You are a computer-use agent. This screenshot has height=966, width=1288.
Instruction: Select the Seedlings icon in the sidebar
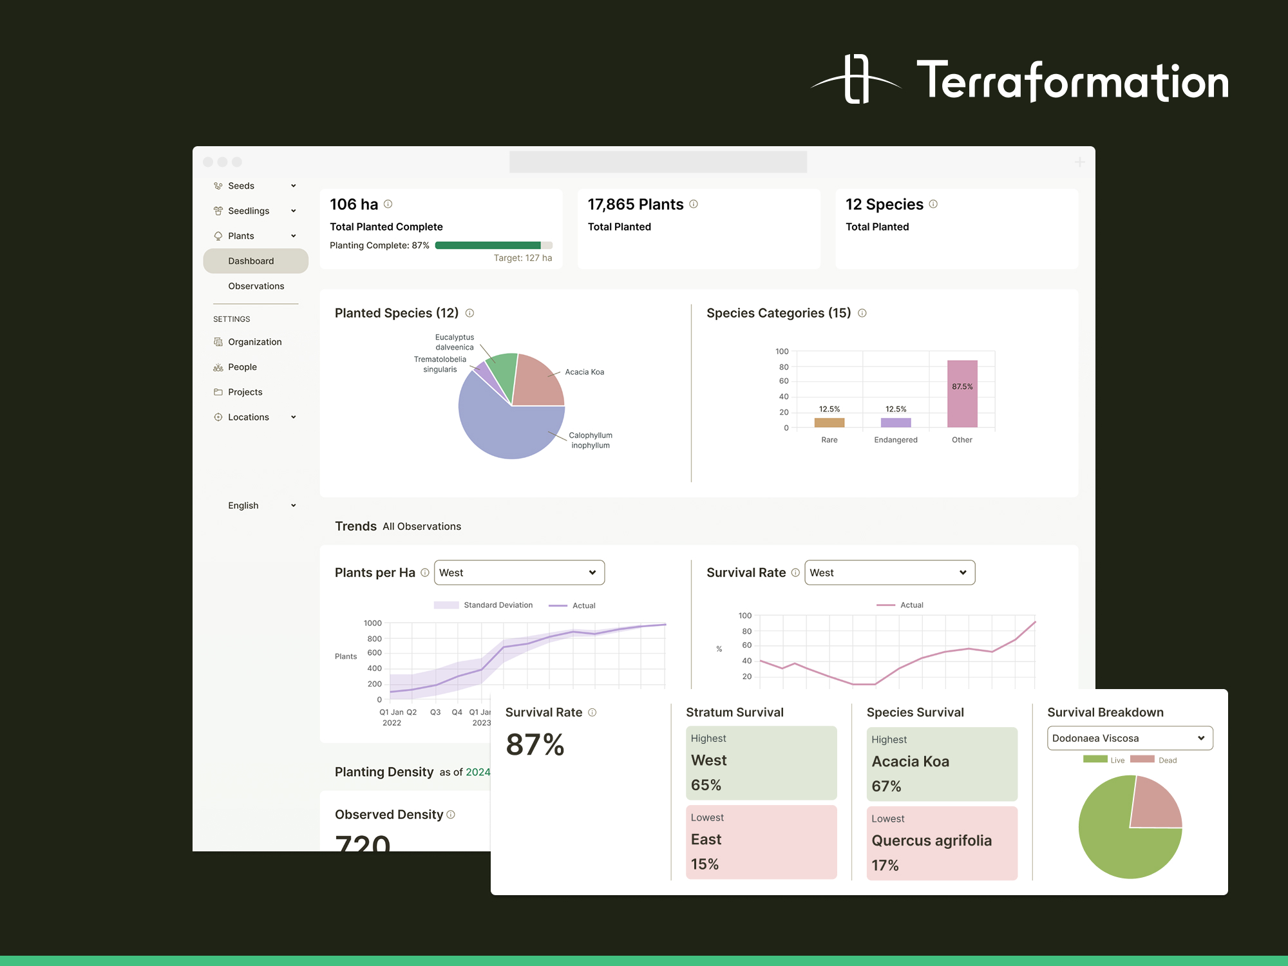click(218, 211)
